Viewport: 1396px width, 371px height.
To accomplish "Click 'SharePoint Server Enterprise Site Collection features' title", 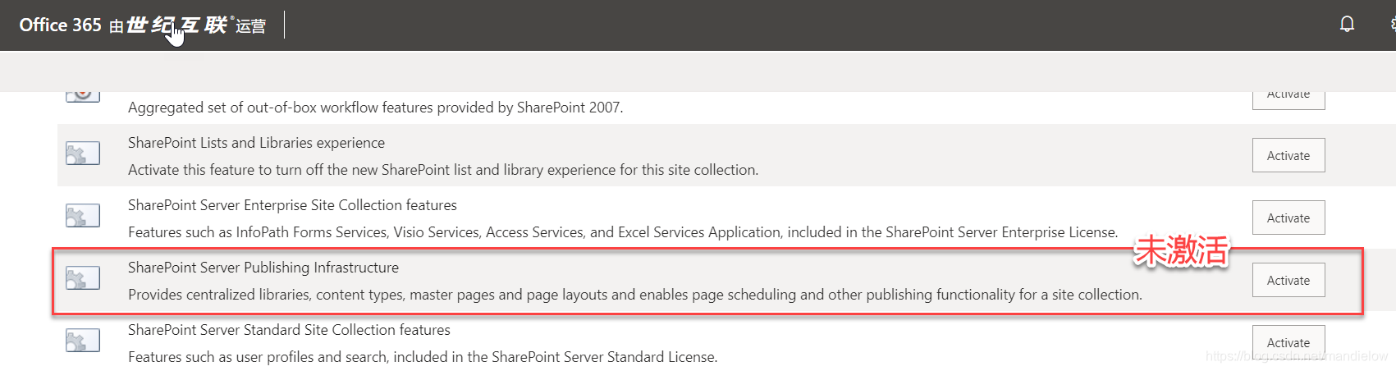I will [292, 205].
